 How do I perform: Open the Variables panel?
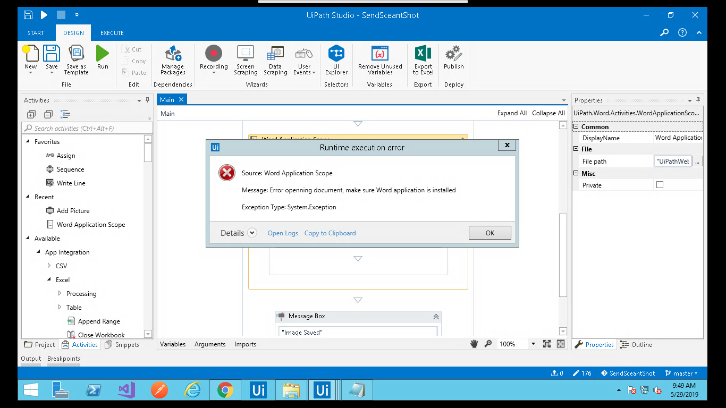click(x=173, y=344)
